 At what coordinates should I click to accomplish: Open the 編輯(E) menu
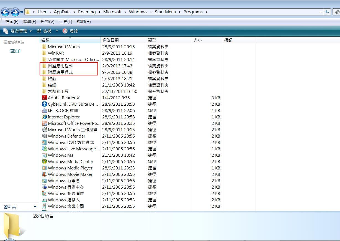pyautogui.click(x=30, y=21)
